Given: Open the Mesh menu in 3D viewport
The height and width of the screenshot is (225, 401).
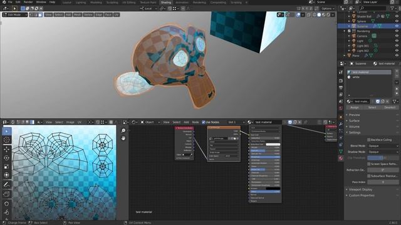Looking at the screenshot, I should 78,15.
